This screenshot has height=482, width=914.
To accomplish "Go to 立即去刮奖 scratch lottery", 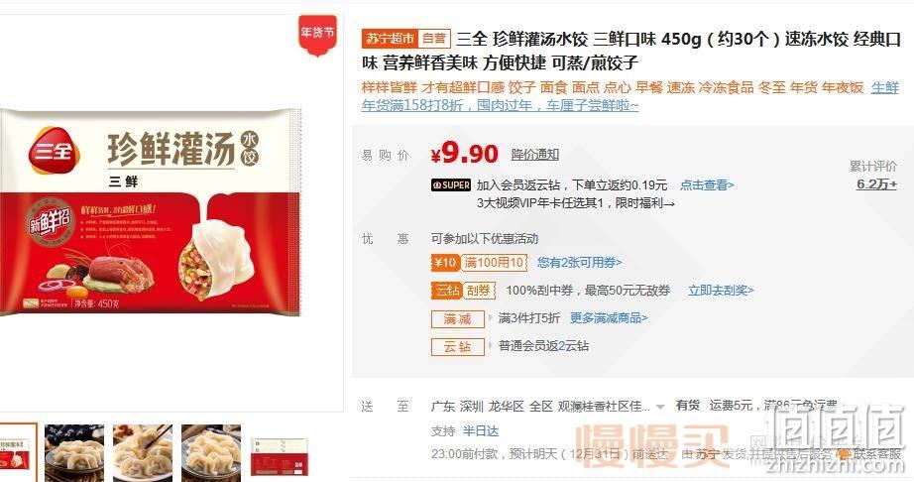I will click(721, 291).
